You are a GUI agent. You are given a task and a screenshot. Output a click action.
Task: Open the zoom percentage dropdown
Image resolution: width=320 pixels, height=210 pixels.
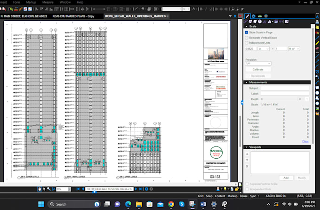(x=69, y=189)
